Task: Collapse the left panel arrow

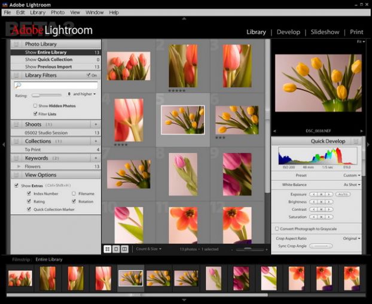Action: click(4, 144)
